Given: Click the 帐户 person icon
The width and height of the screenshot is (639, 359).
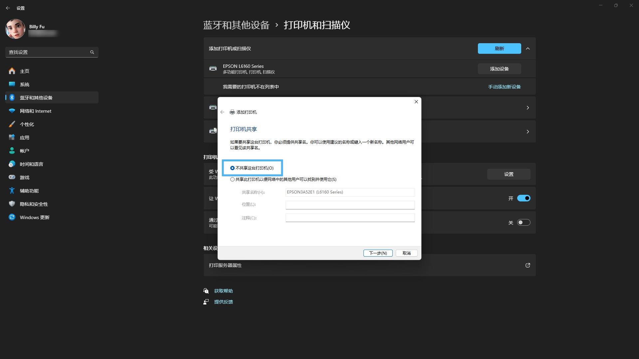Looking at the screenshot, I should coord(12,151).
